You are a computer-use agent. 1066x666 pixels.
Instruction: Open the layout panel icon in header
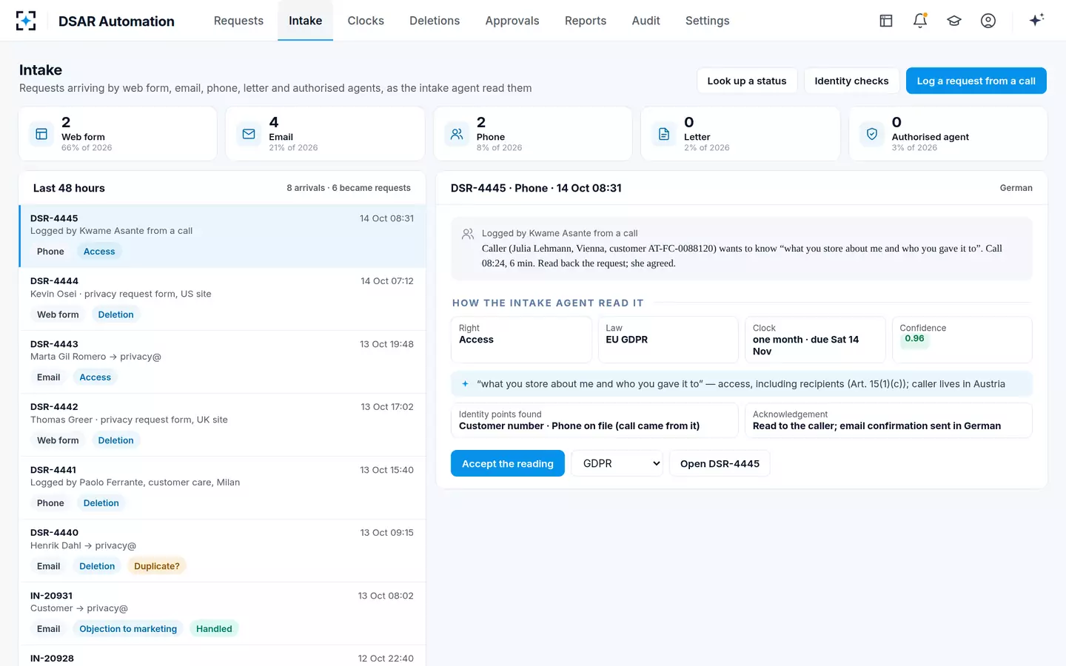coord(886,21)
